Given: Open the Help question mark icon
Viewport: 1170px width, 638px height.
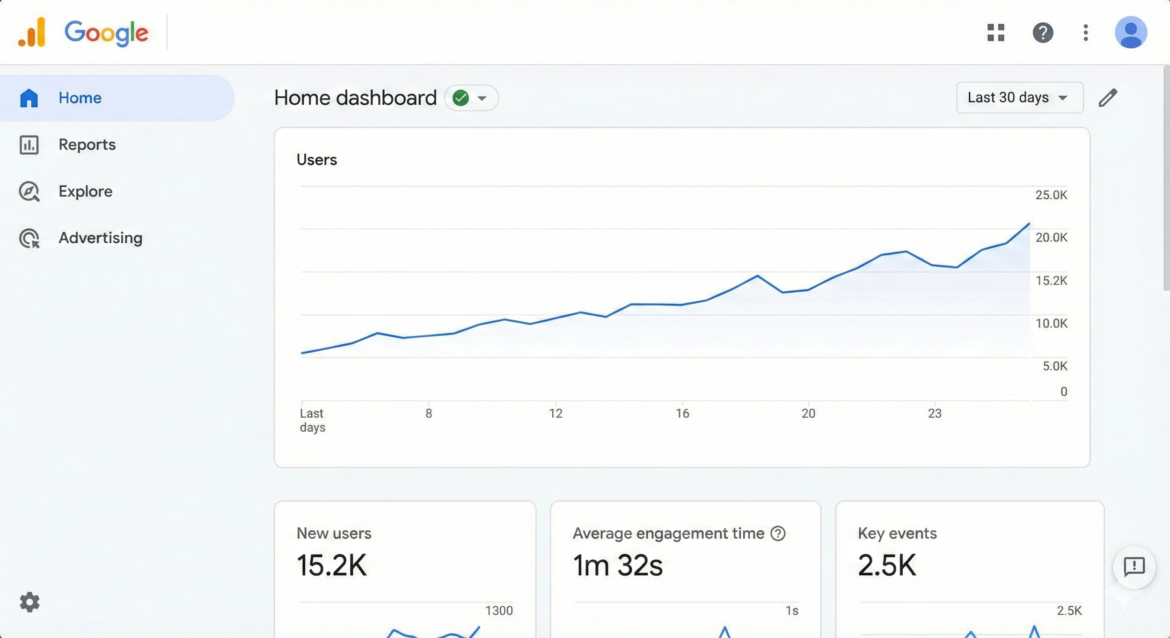Looking at the screenshot, I should coord(1043,33).
